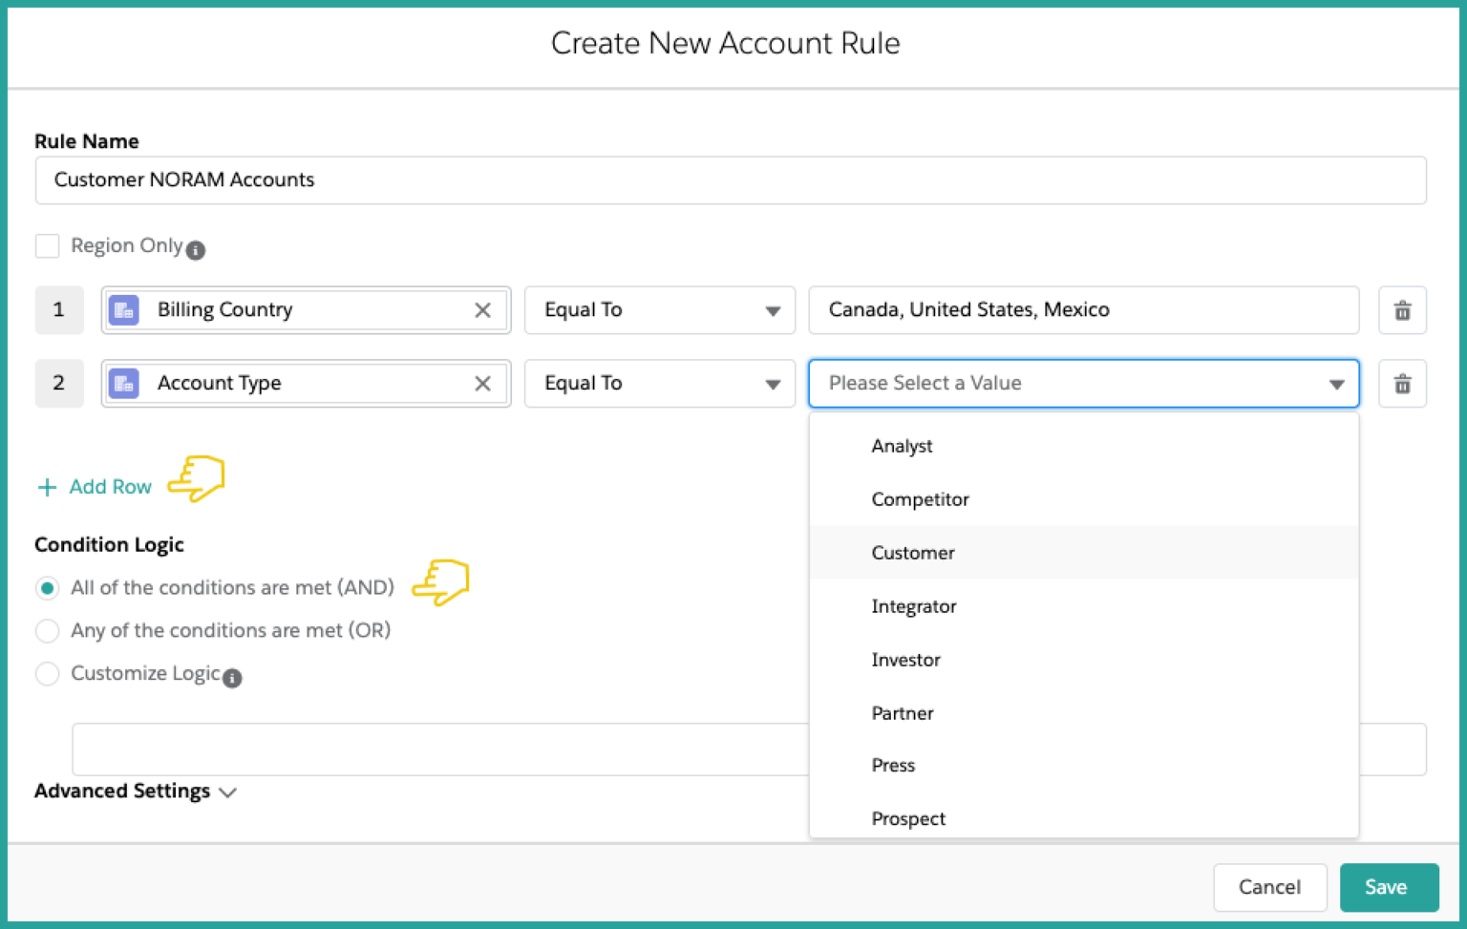Select Investor in the dropdown list

click(x=1084, y=660)
